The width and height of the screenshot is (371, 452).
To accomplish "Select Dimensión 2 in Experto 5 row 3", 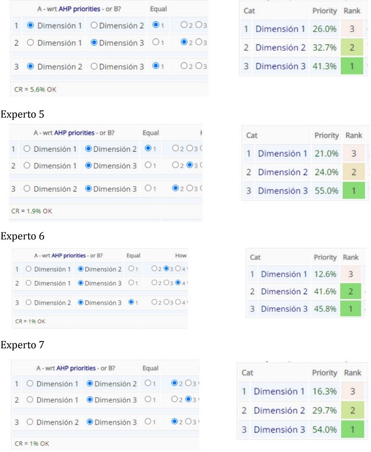I will (27, 189).
